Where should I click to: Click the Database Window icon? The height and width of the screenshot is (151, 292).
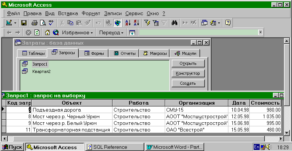tap(204, 23)
